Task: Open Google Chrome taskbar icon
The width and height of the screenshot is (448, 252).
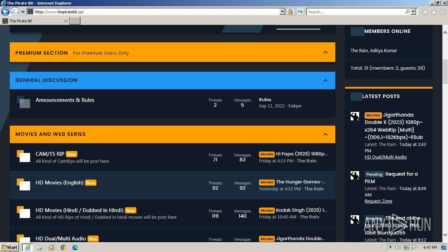Action: click(63, 247)
